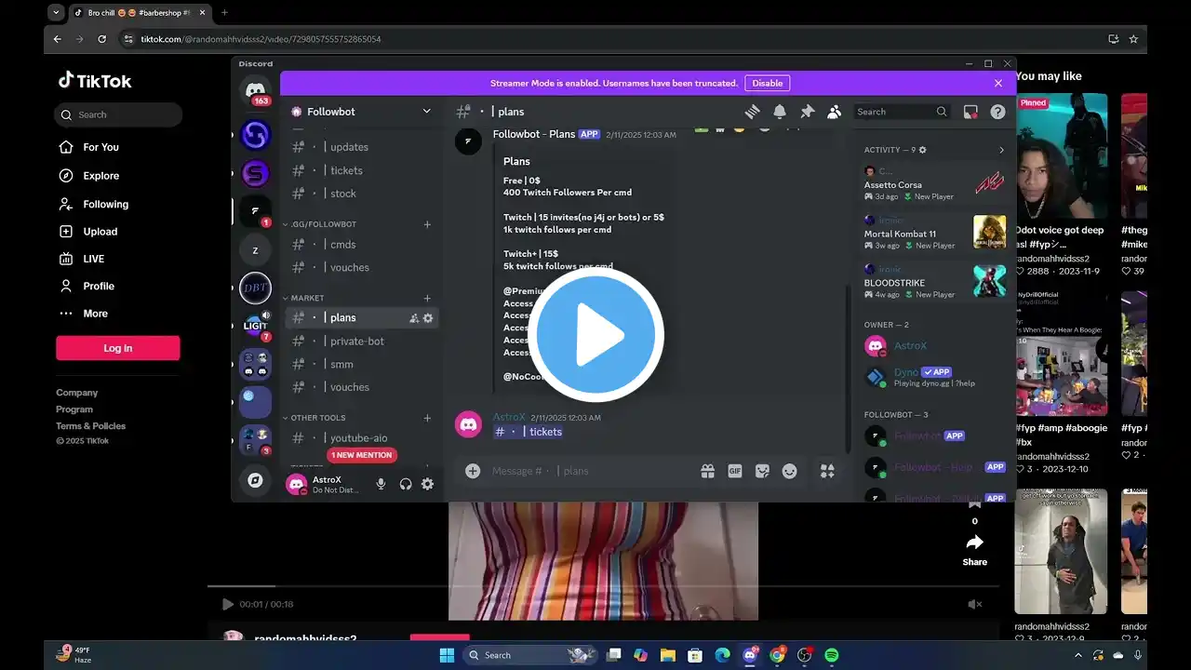Viewport: 1191px width, 670px height.
Task: Expand Followbot server dropdown menu
Action: pyautogui.click(x=427, y=112)
